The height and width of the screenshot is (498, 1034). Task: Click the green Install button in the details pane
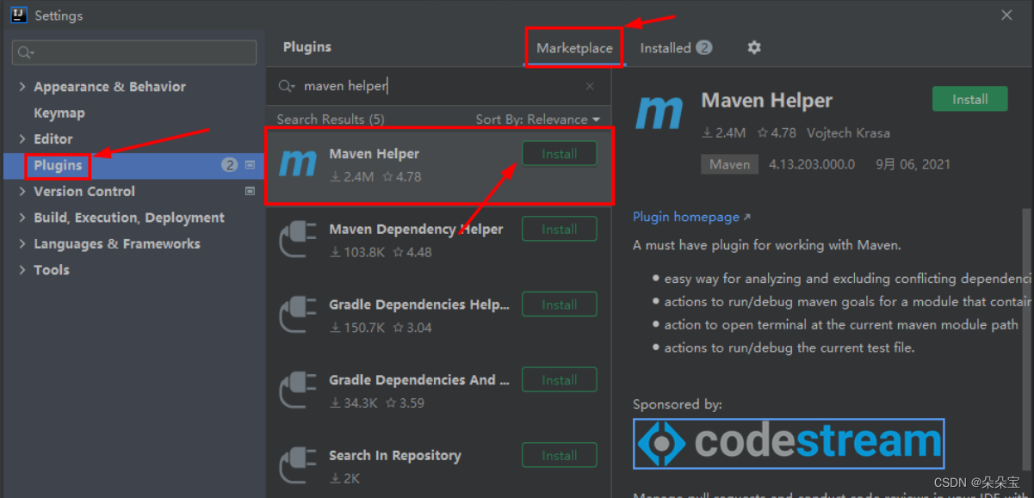coord(970,99)
